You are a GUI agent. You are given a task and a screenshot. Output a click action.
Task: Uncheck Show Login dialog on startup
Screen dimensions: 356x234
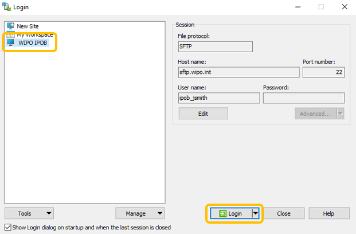(7, 227)
